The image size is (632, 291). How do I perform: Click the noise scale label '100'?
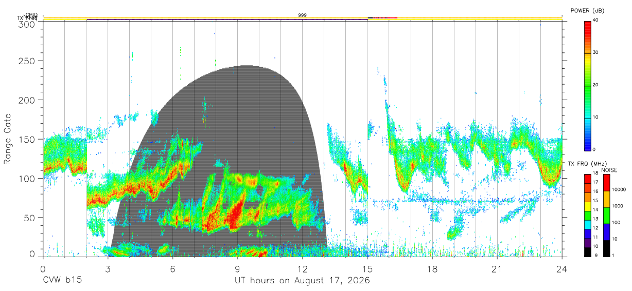pos(617,222)
